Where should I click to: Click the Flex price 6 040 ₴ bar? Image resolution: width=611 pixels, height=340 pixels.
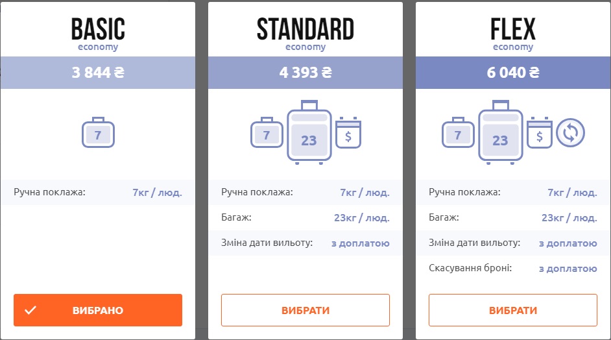513,73
